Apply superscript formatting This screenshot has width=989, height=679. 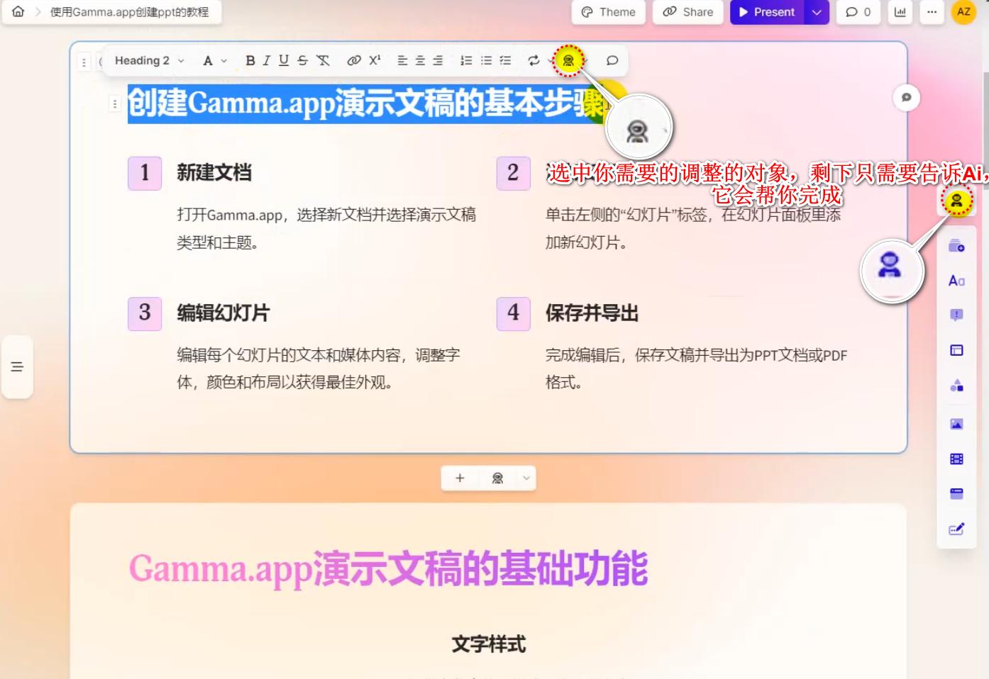click(375, 60)
